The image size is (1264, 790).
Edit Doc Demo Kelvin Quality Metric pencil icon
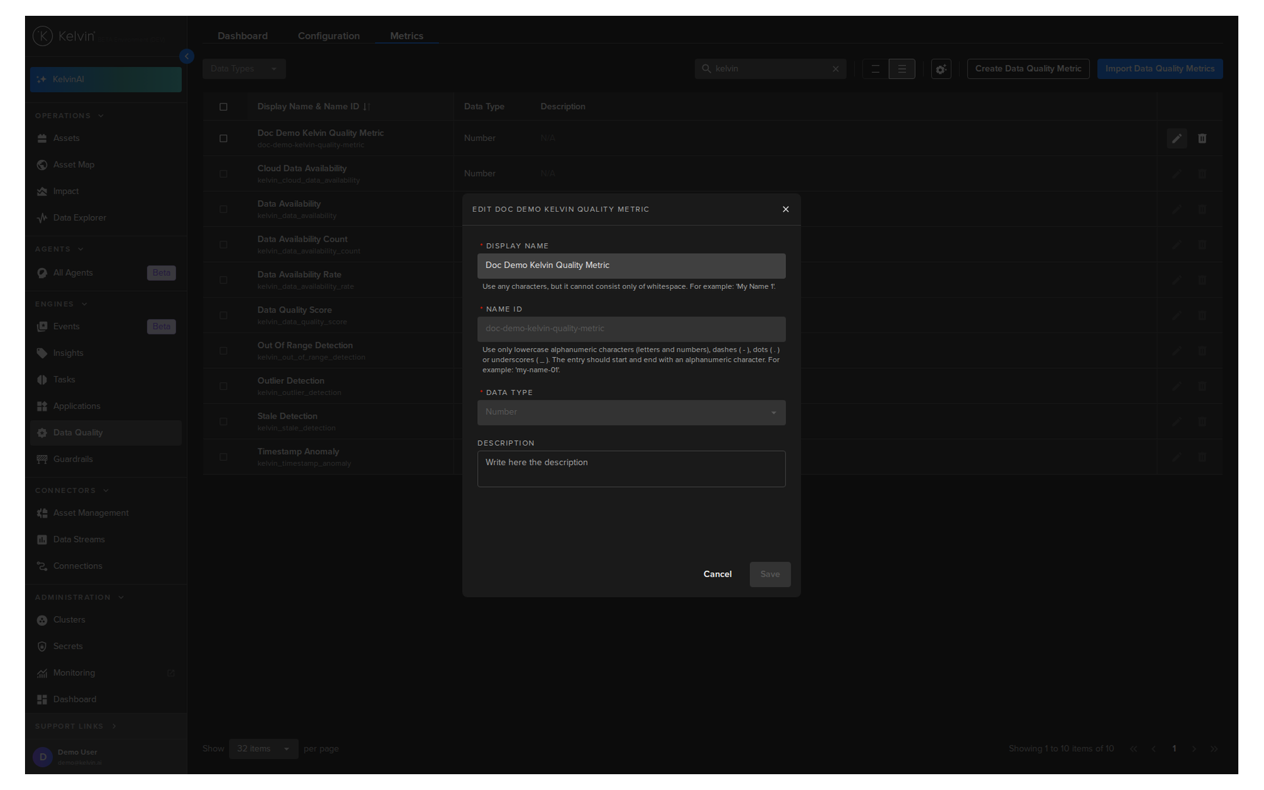pyautogui.click(x=1177, y=139)
